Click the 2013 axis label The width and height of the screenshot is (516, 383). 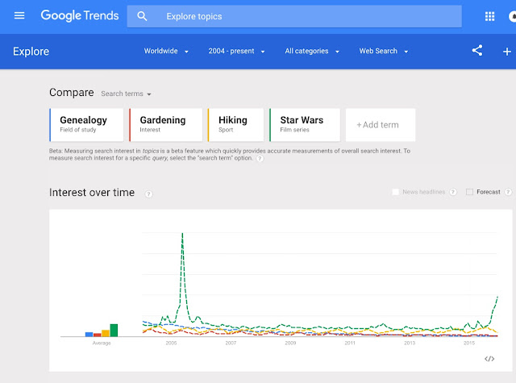(x=410, y=343)
